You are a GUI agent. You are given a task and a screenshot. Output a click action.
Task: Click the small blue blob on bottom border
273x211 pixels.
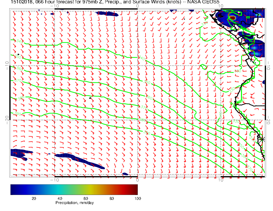tap(125, 174)
